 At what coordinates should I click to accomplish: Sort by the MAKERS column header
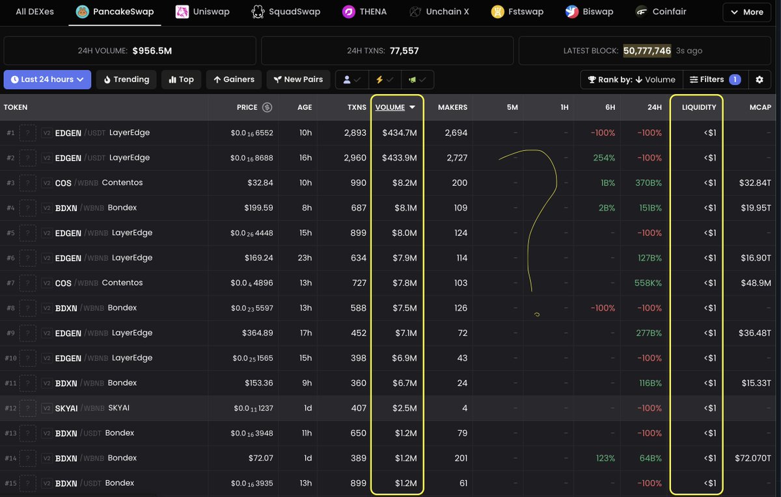[452, 107]
